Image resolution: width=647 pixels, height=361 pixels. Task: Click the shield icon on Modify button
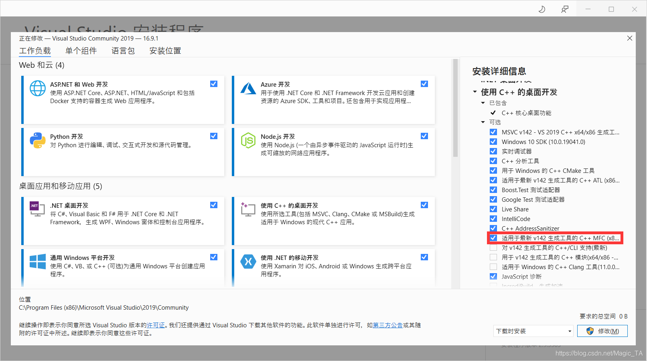tap(590, 331)
